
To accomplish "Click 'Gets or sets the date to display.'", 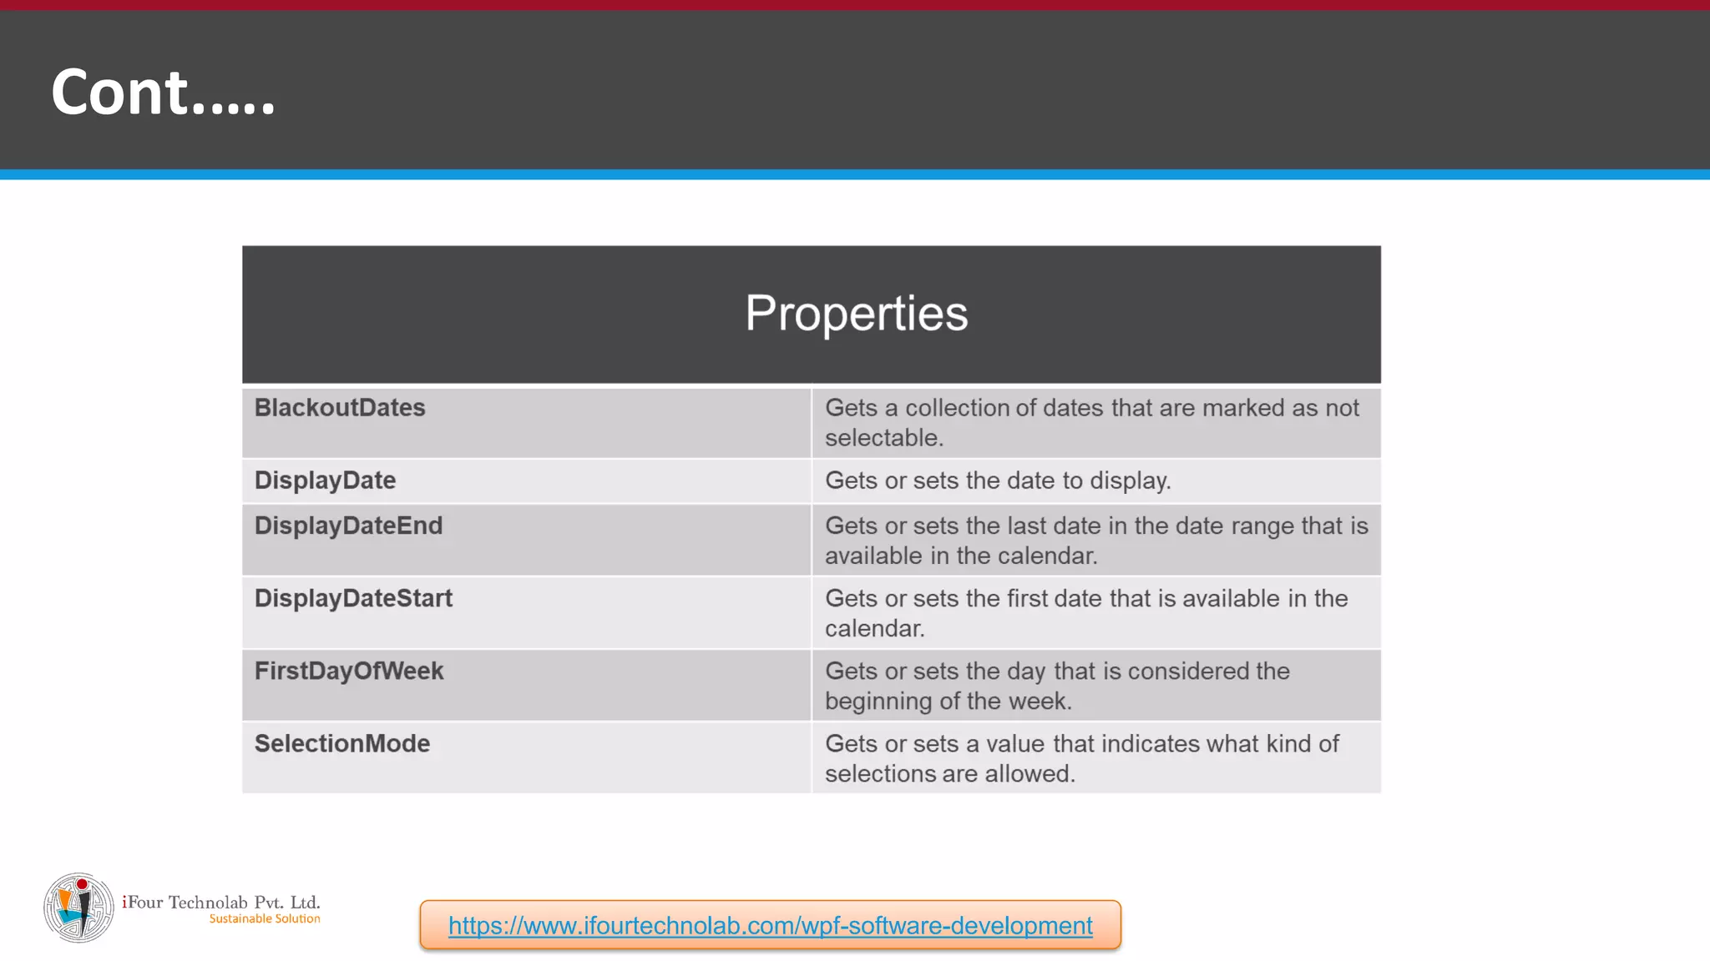I will [x=1096, y=480].
